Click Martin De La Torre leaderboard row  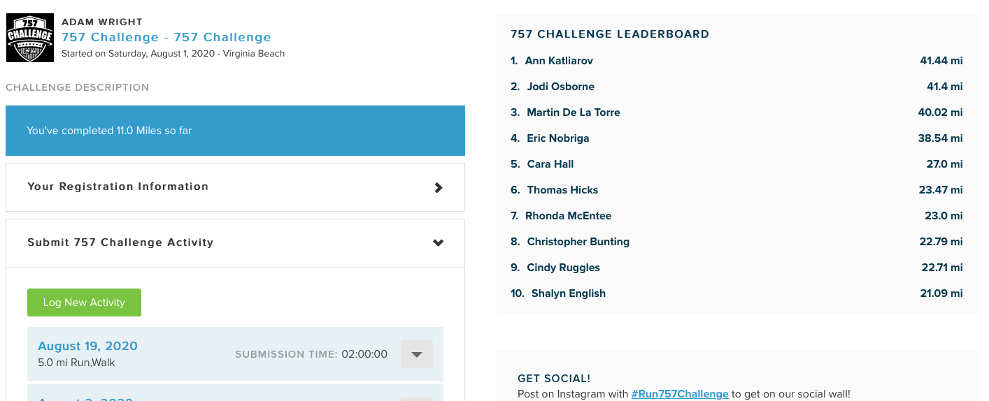click(x=574, y=112)
